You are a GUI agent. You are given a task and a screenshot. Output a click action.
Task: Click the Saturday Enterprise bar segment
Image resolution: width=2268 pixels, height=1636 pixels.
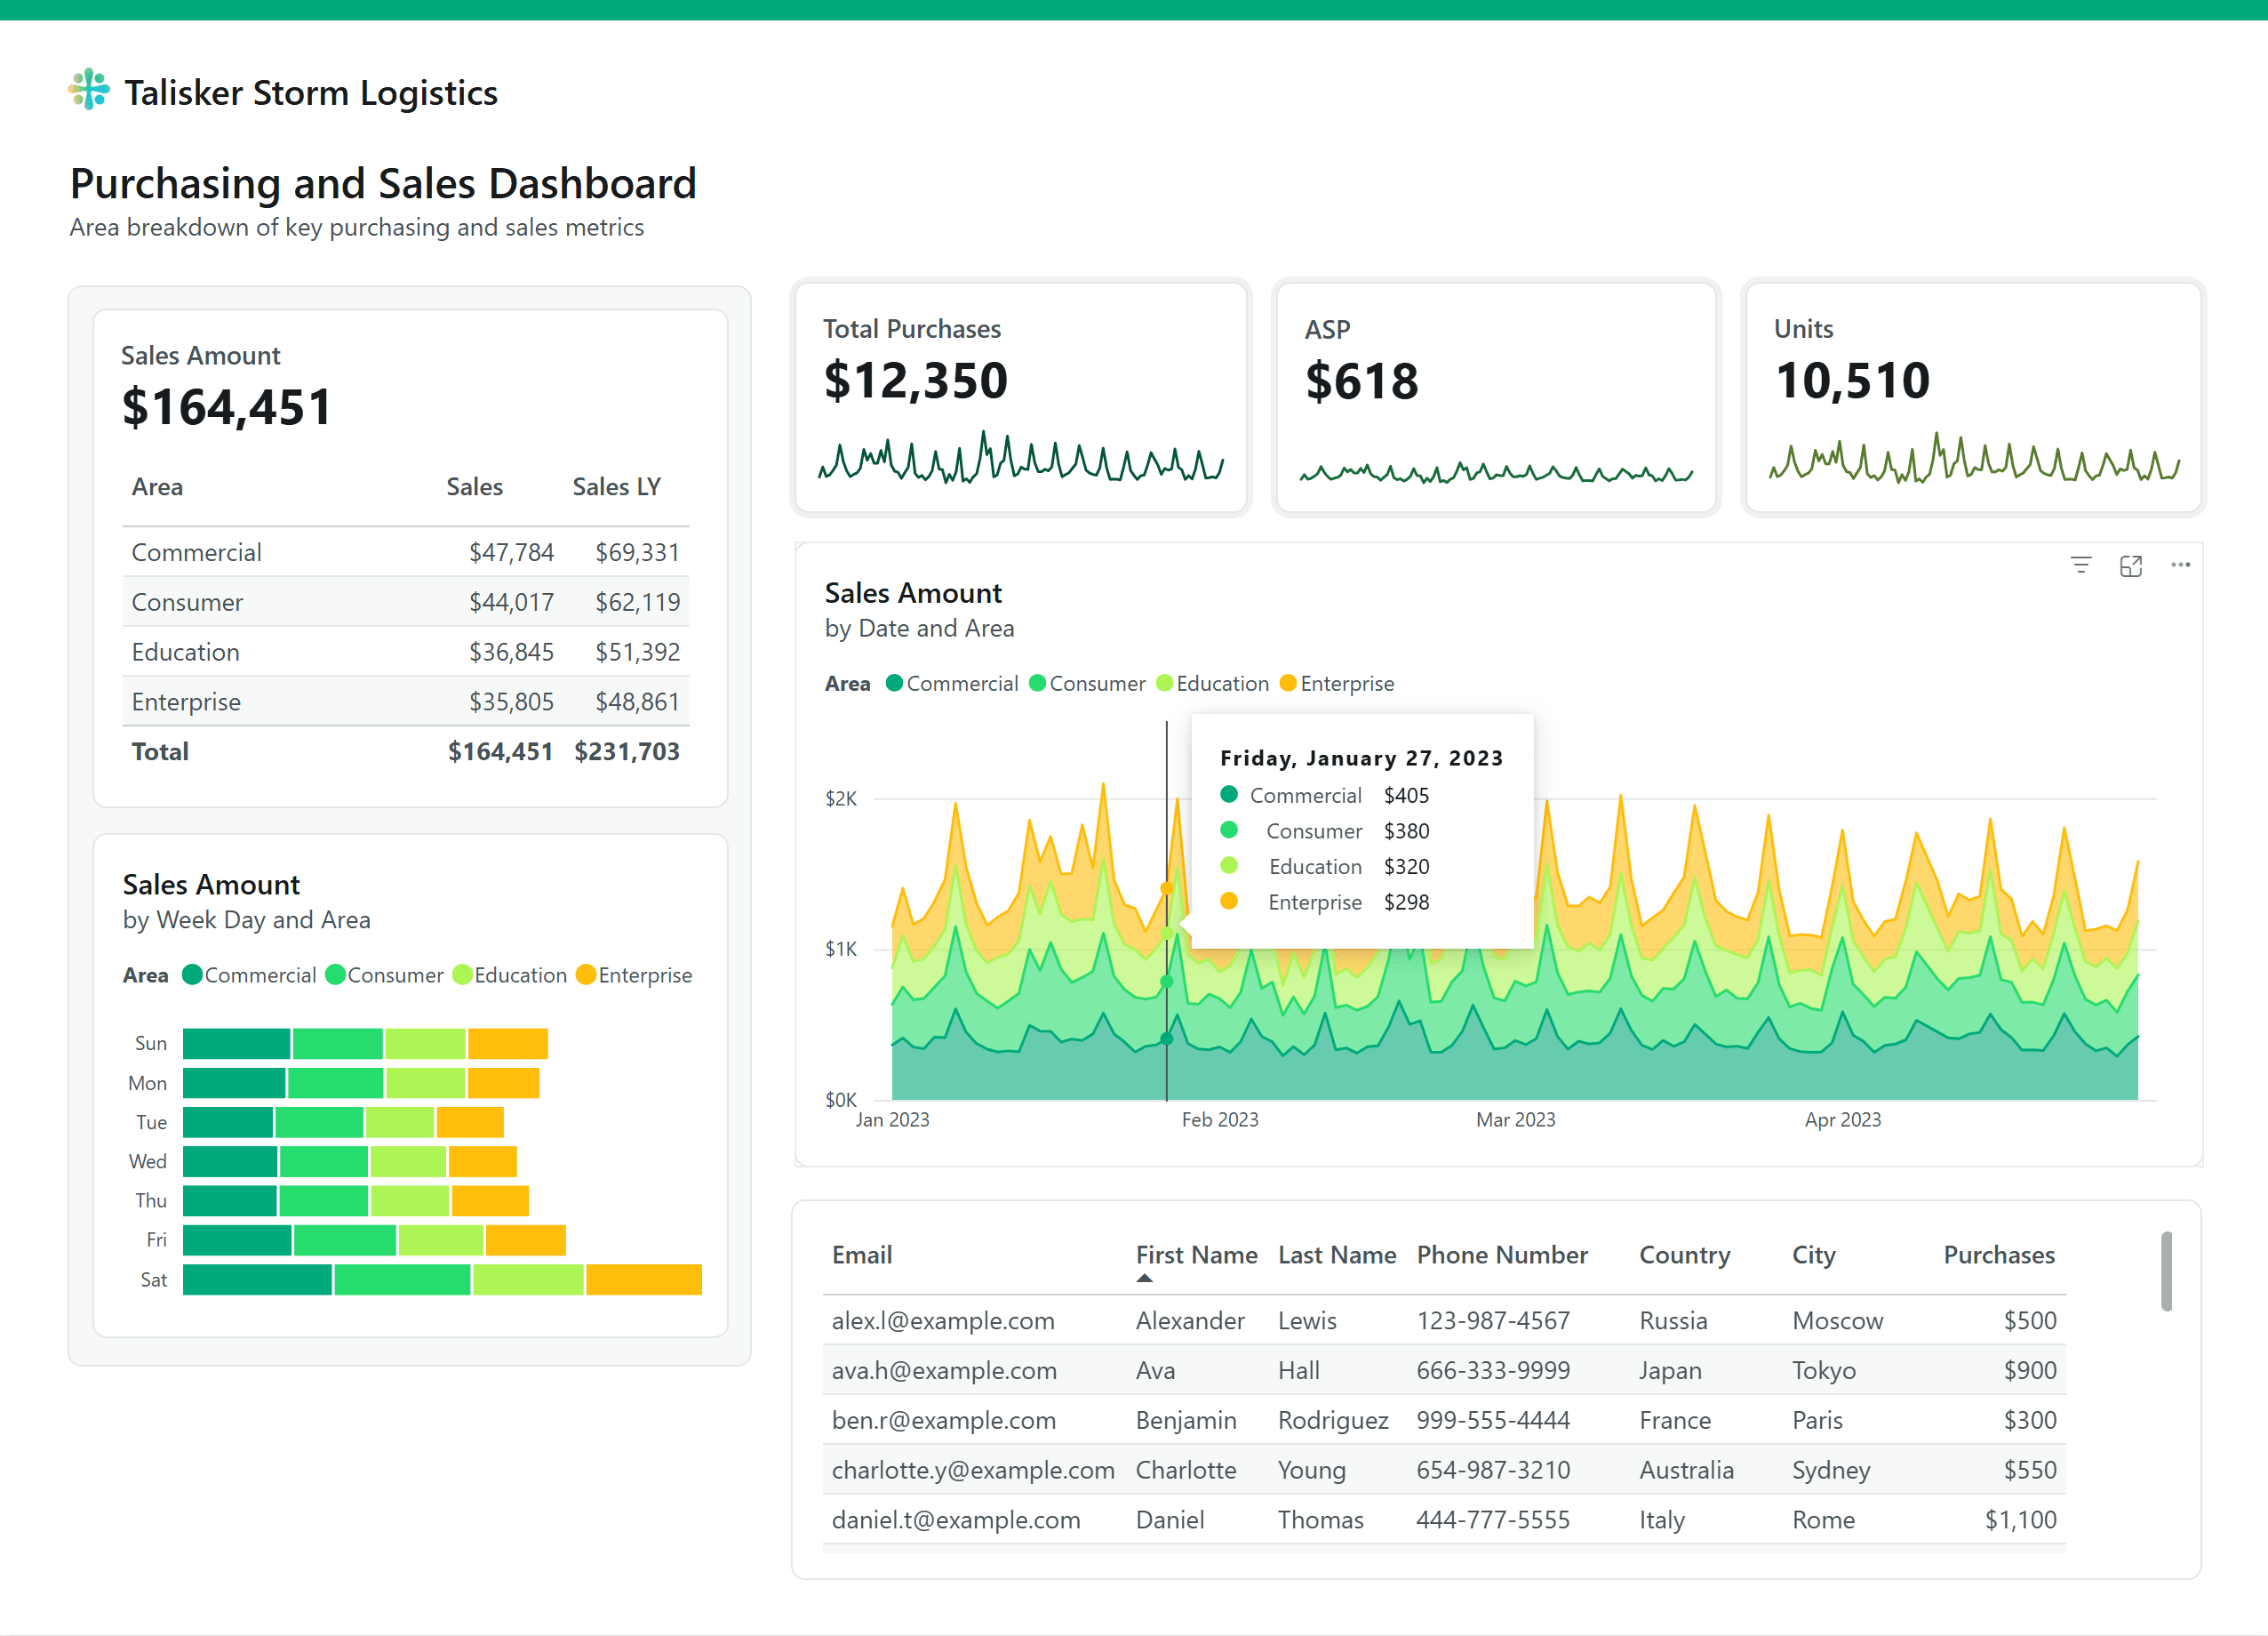click(x=643, y=1279)
